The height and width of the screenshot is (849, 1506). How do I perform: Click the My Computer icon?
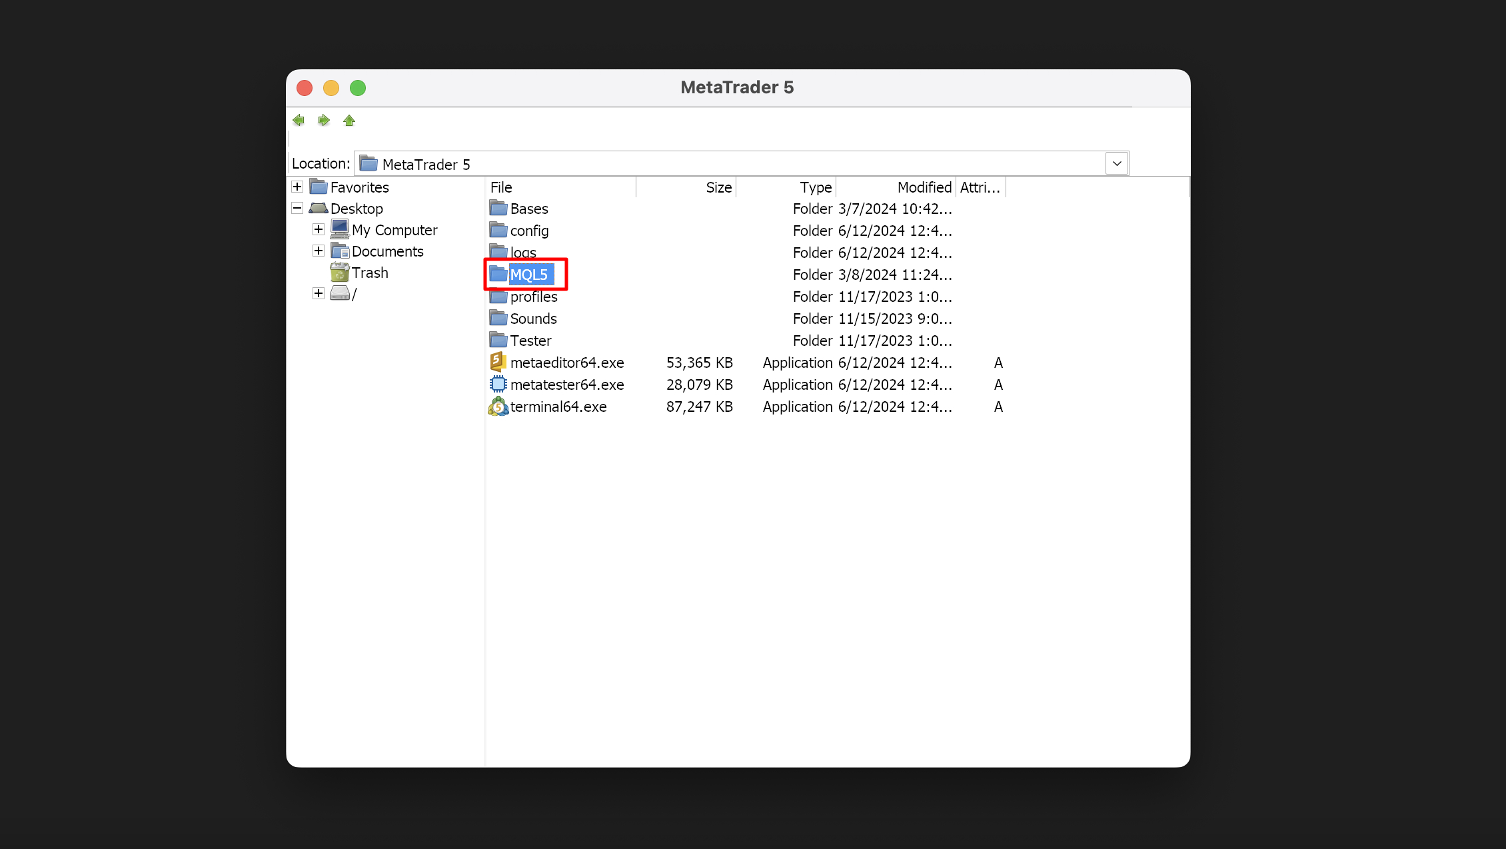340,229
